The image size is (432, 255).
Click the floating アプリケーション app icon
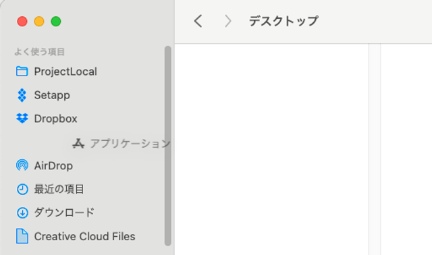[x=78, y=144]
